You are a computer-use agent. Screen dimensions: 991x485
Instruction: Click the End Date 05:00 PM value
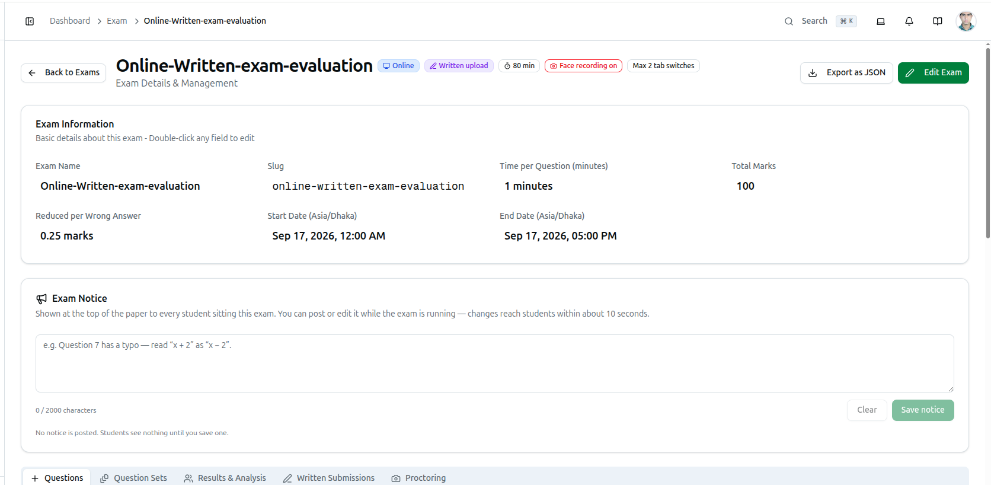561,236
